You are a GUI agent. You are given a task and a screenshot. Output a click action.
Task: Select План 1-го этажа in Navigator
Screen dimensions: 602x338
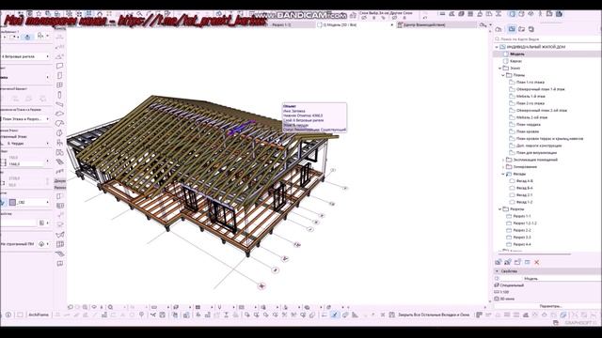(530, 82)
